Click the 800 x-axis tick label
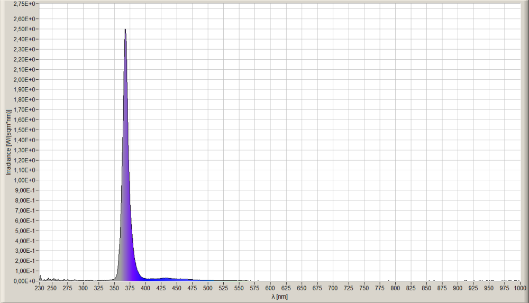The image size is (529, 303). [395, 288]
